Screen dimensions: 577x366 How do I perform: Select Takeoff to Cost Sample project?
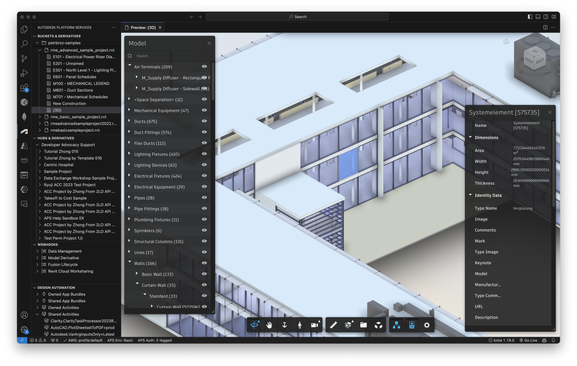coord(65,198)
